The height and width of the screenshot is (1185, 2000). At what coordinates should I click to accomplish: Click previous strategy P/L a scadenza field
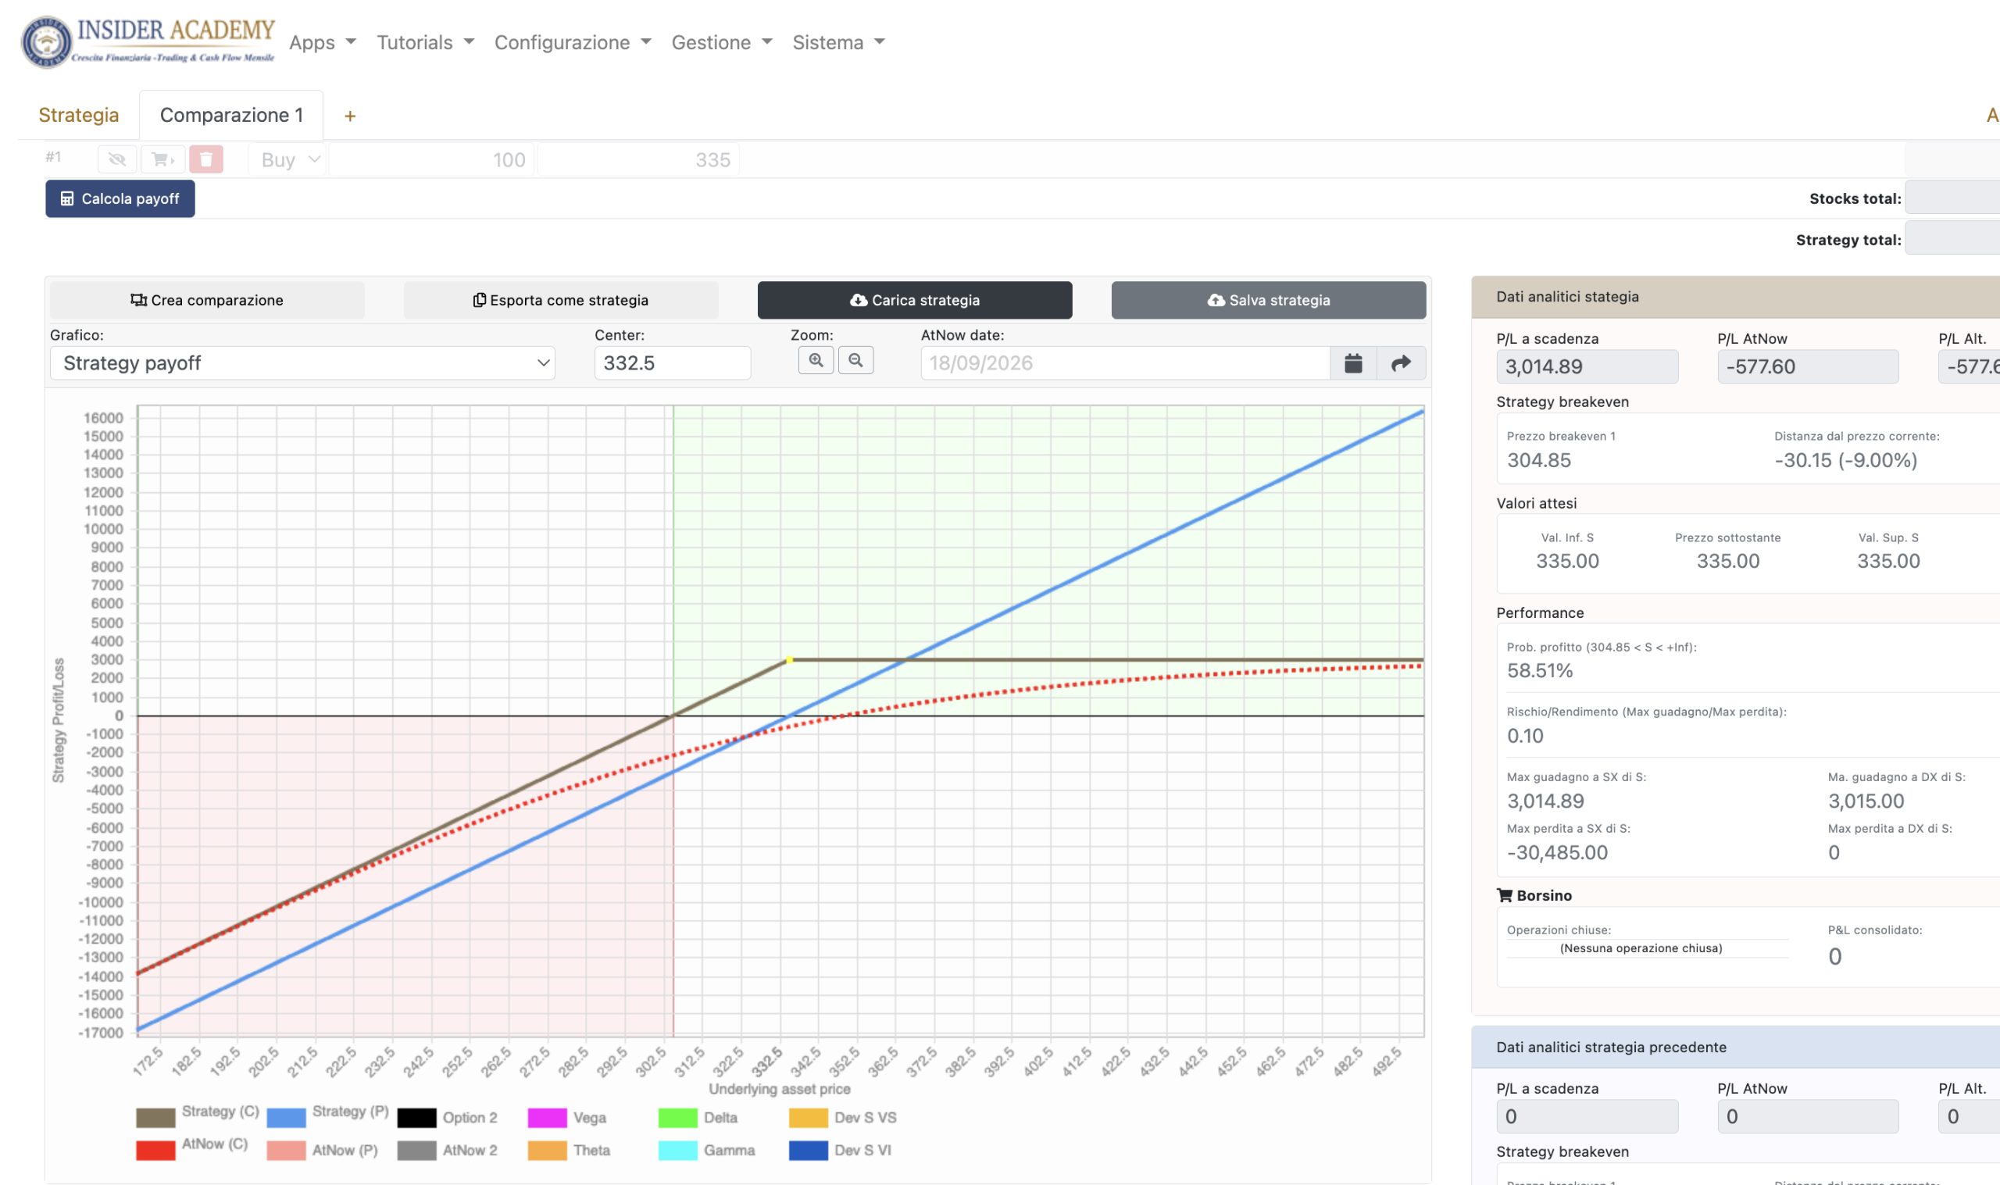1587,1116
